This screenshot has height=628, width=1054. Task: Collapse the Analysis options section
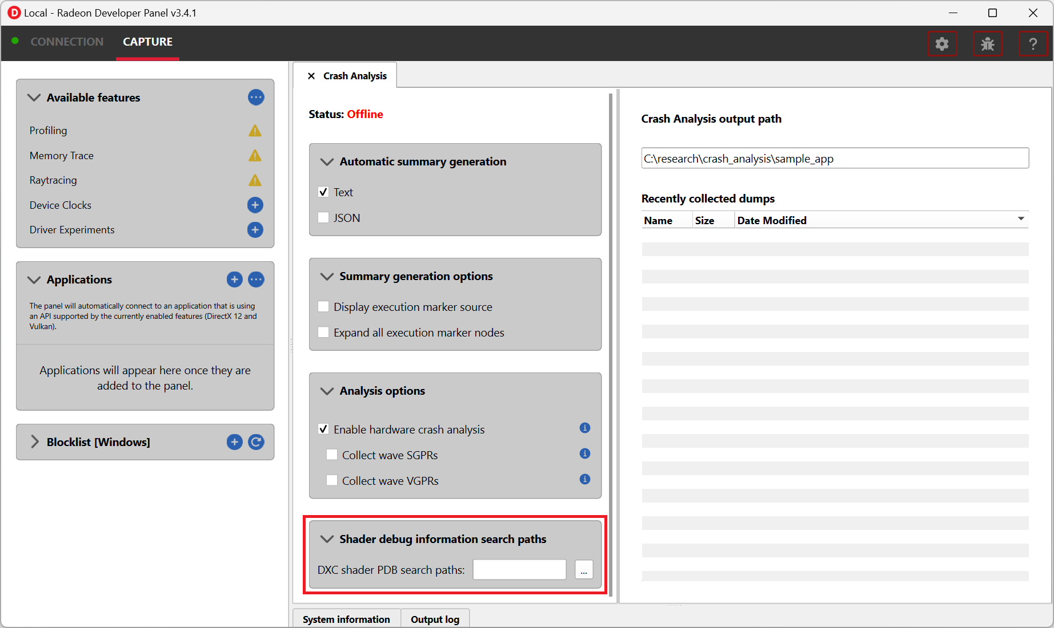tap(327, 391)
